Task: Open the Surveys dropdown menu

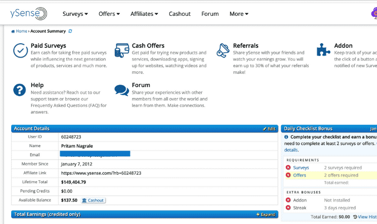Action: [75, 14]
